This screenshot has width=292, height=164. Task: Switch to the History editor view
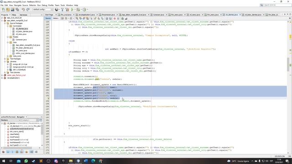point(56,18)
